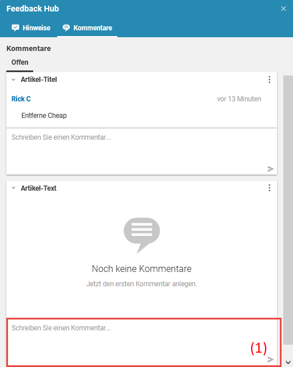
Task: Collapse the Artikel-Text comment section
Action: pyautogui.click(x=14, y=188)
